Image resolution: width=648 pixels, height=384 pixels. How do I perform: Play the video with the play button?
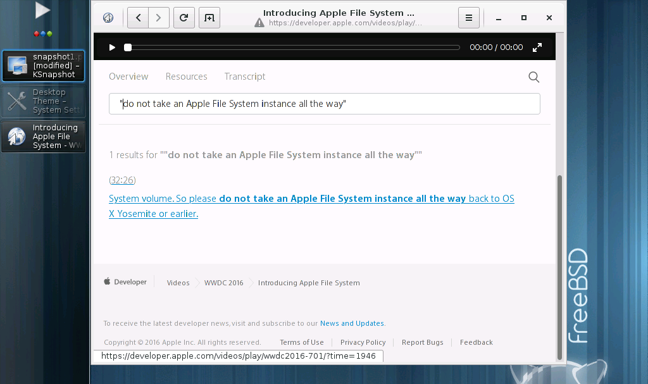tap(112, 47)
